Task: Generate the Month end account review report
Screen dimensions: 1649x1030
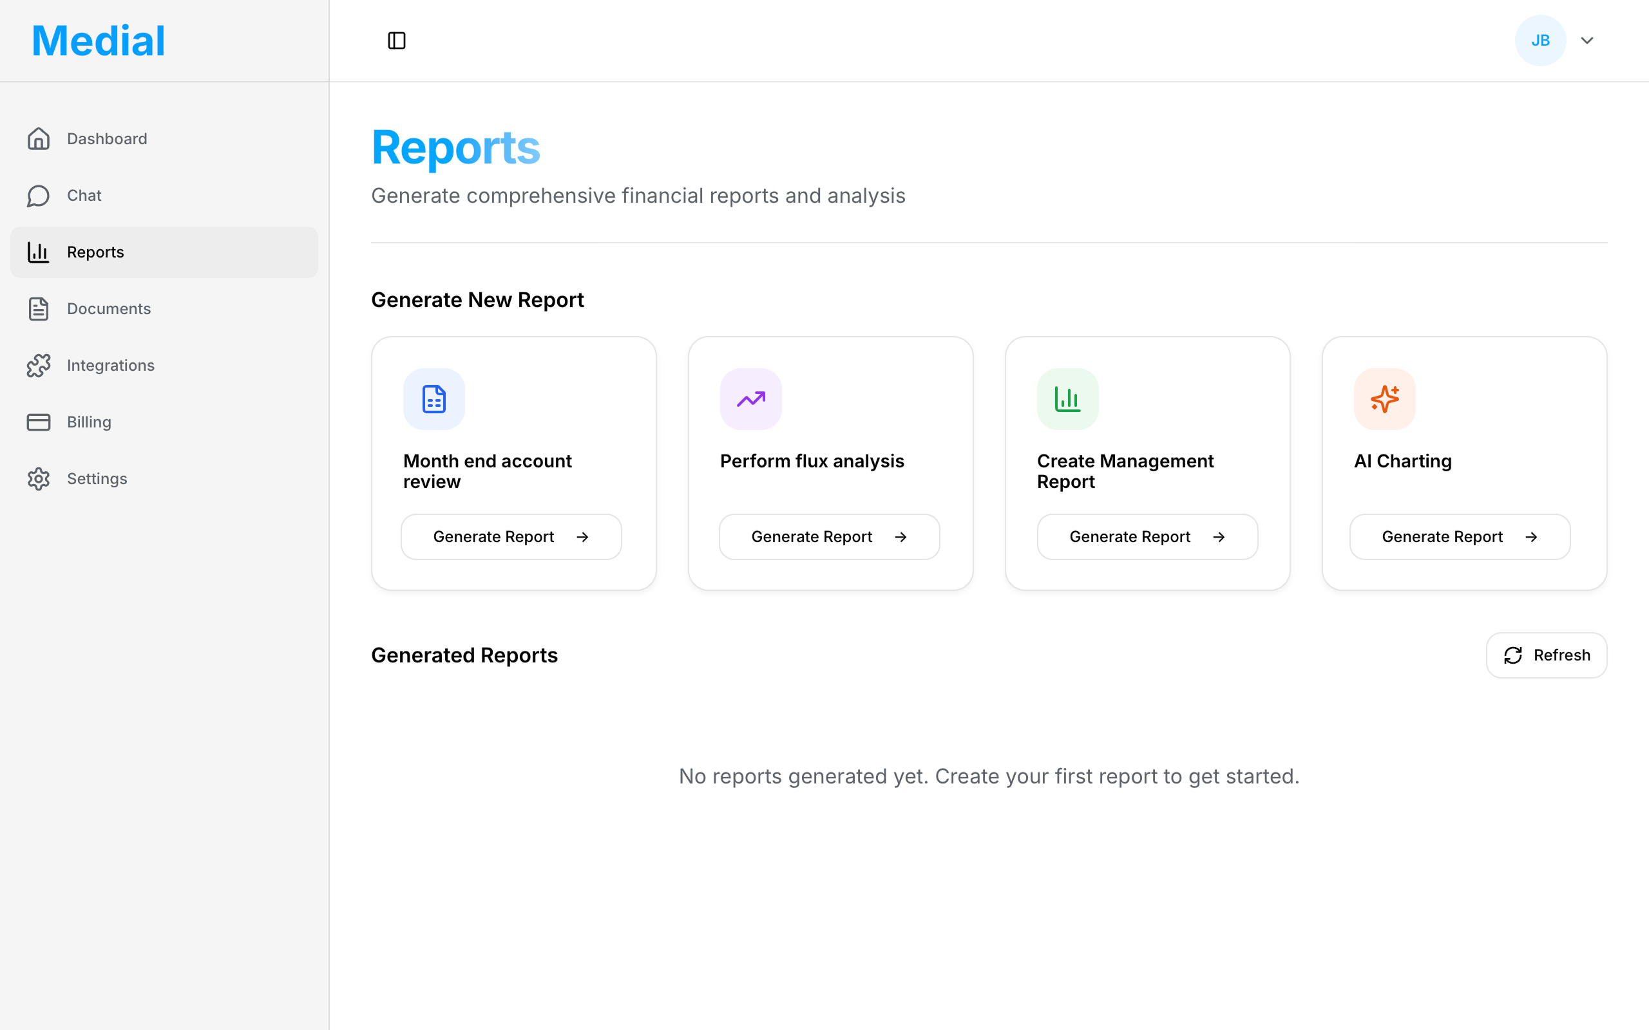Action: (x=510, y=536)
